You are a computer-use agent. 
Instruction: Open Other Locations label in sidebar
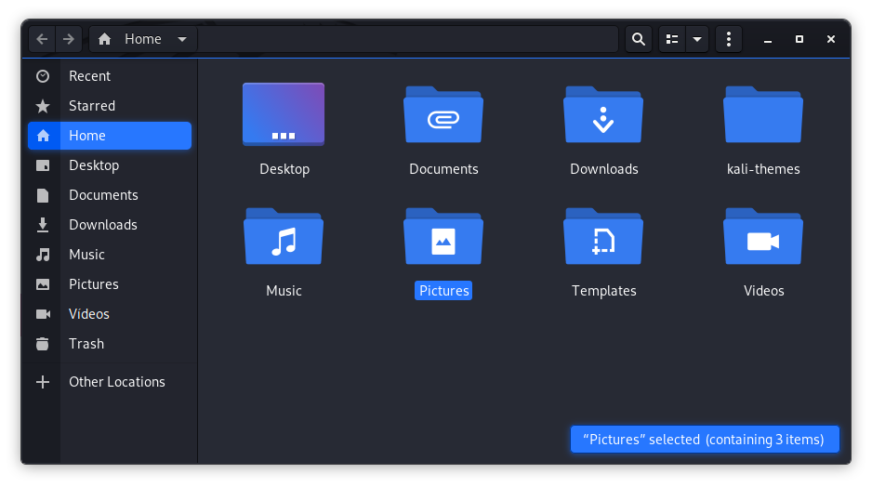(x=117, y=382)
